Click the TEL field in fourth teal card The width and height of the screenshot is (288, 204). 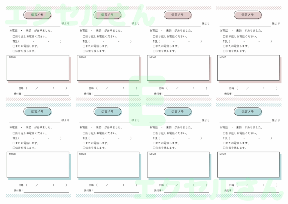click(247, 138)
